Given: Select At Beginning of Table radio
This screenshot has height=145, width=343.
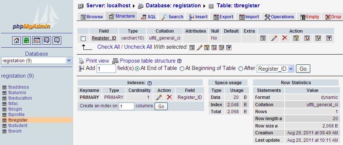Looking at the screenshot, I should click(x=182, y=69).
